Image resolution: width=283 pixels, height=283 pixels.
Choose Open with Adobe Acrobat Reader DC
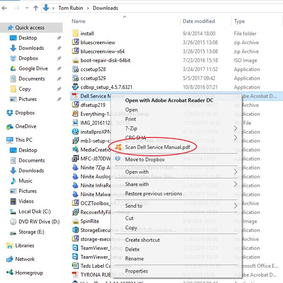[x=169, y=100]
